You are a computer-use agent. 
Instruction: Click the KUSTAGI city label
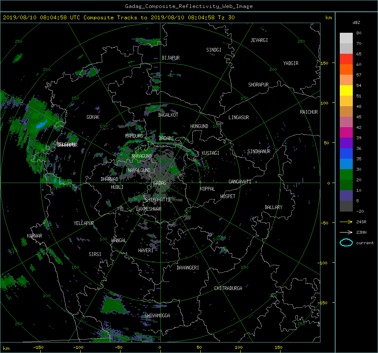210,153
